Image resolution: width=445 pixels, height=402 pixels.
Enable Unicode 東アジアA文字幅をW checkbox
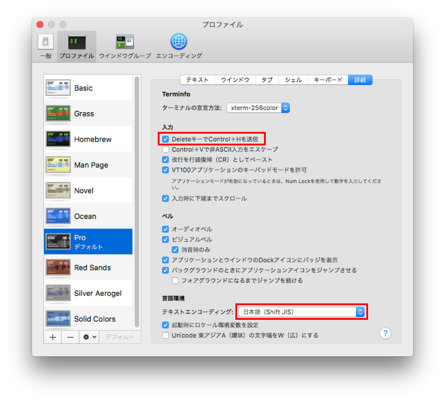[x=165, y=335]
